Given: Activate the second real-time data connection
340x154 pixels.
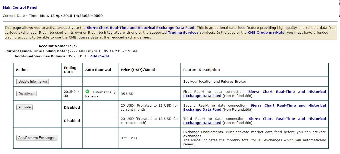Looking at the screenshot, I should coord(25,107).
